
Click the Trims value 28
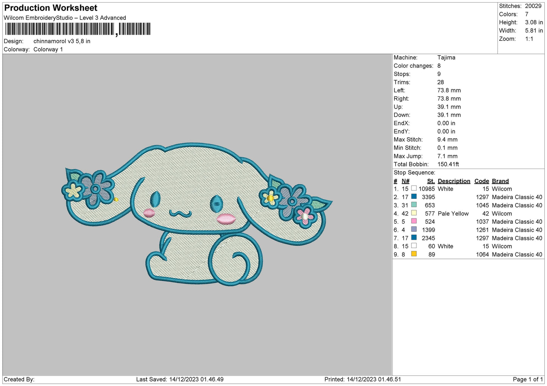441,82
